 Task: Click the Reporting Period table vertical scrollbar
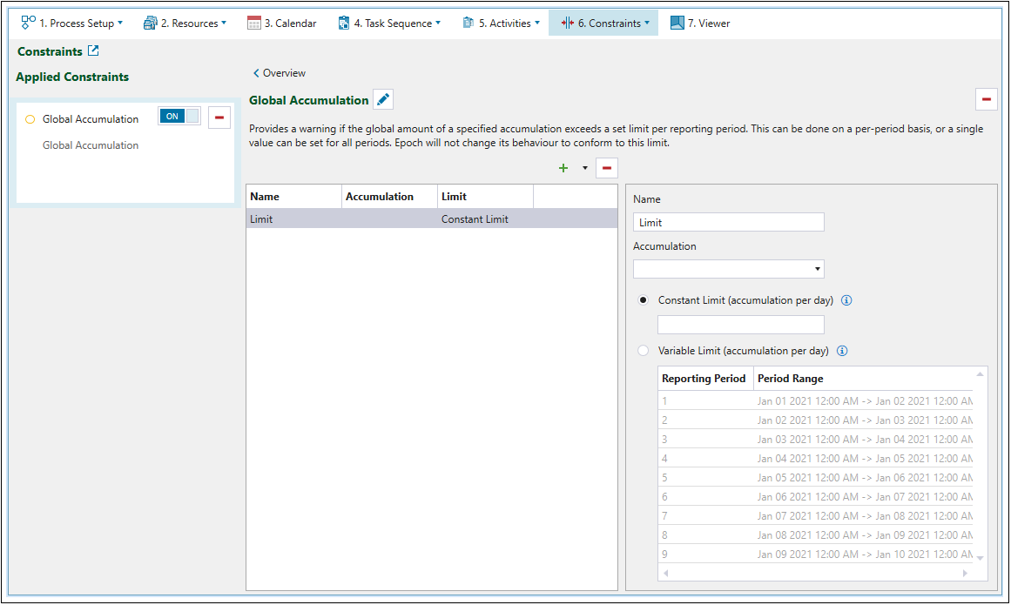[981, 466]
